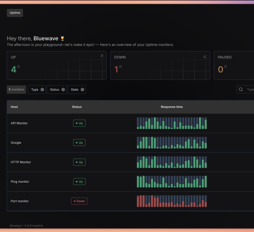This screenshot has width=254, height=232.
Task: Click Google response time chart
Action: 172,142
